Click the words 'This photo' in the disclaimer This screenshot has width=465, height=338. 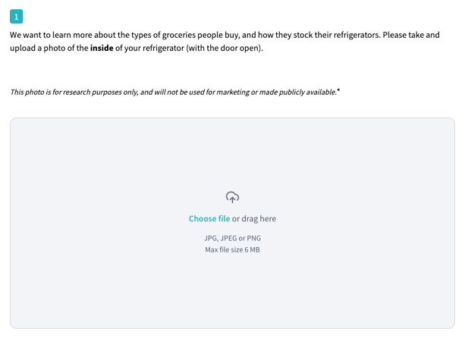tap(27, 92)
